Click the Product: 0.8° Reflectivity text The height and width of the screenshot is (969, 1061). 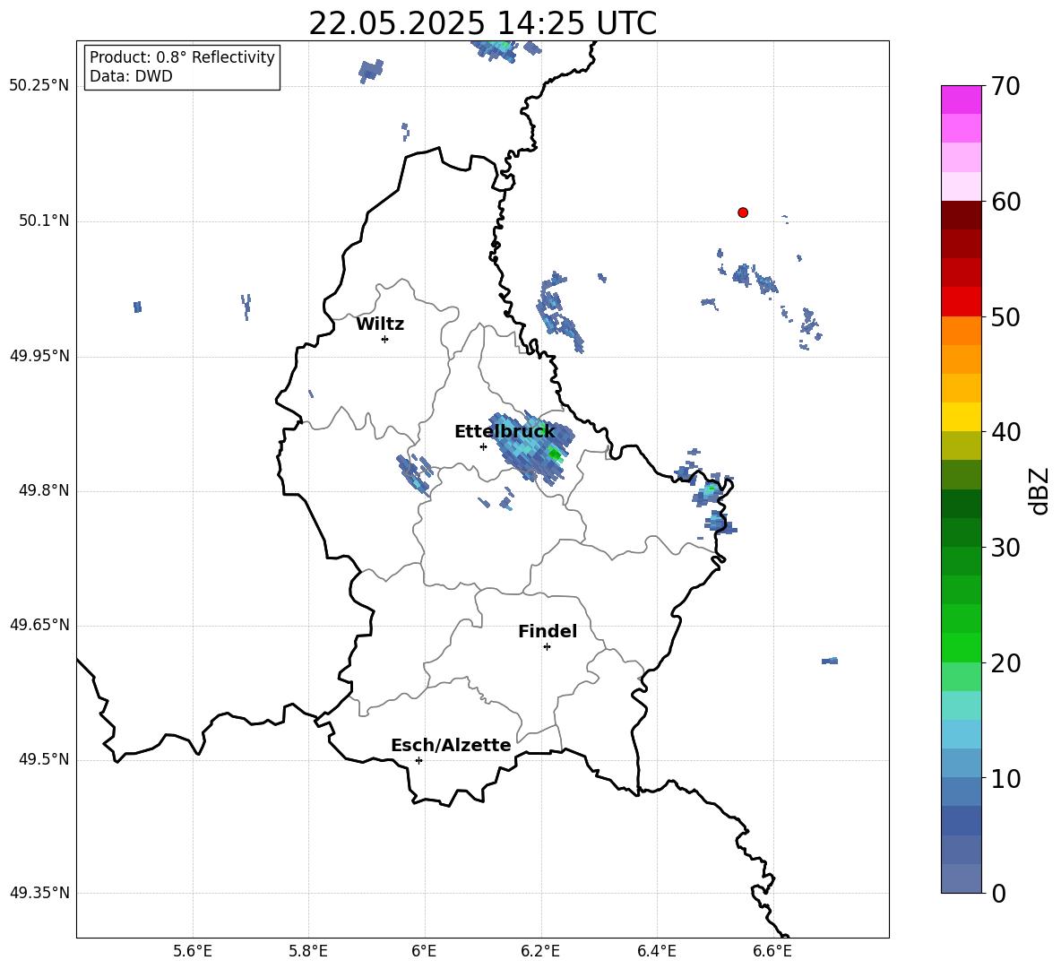pyautogui.click(x=182, y=57)
